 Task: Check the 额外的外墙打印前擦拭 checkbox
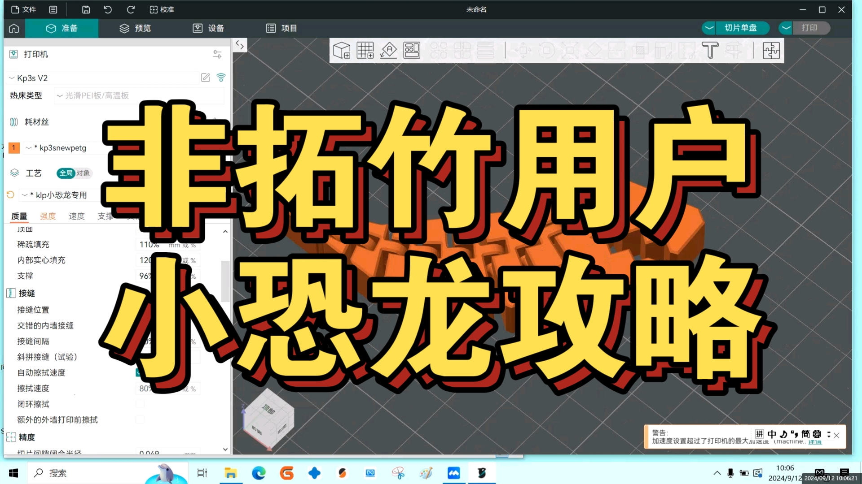tap(140, 419)
